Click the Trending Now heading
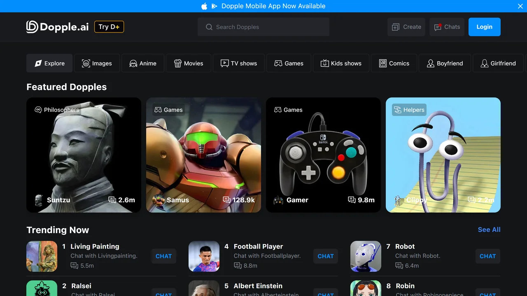The width and height of the screenshot is (527, 296). pos(58,230)
